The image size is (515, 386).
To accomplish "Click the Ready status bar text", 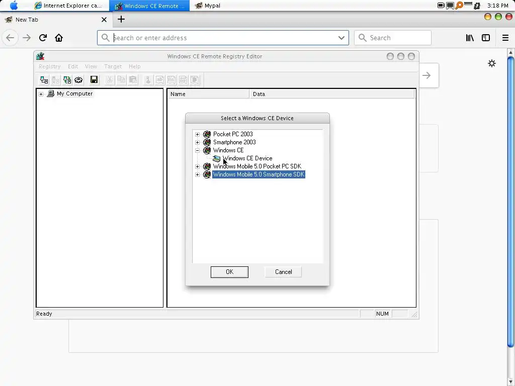I will (x=44, y=314).
